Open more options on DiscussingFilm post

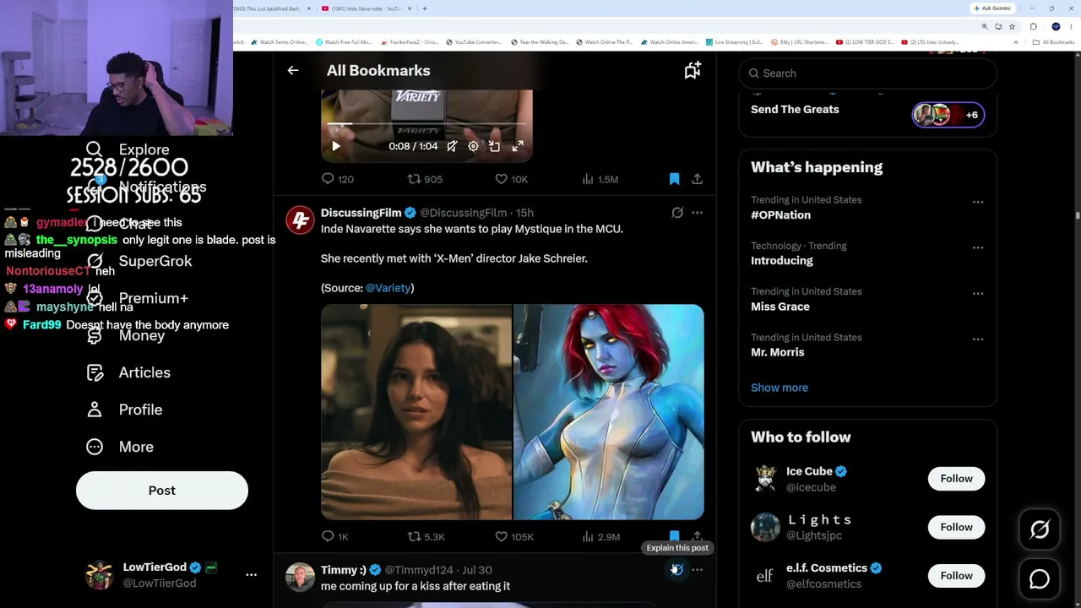[x=697, y=213]
